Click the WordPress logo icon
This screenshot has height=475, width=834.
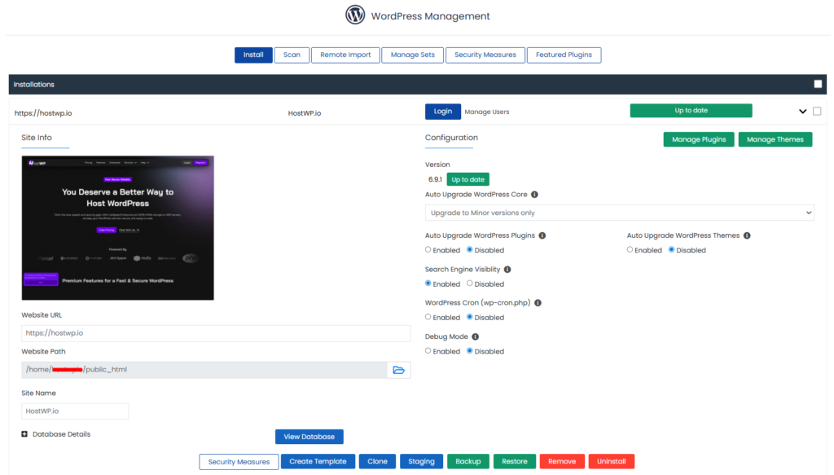coord(355,15)
